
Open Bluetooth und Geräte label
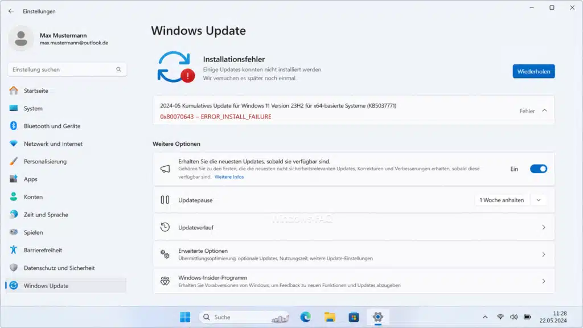coord(52,126)
